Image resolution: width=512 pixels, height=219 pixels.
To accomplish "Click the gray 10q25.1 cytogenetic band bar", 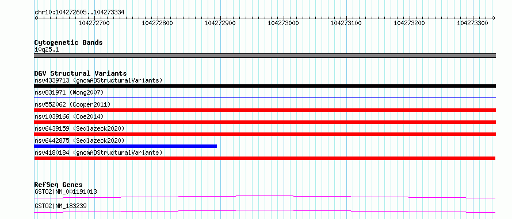I will point(265,56).
